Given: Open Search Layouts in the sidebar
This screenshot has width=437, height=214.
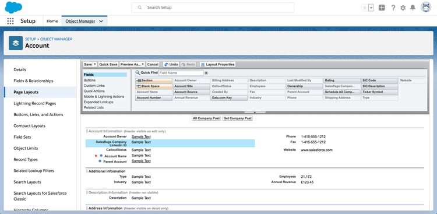Looking at the screenshot, I should click(27, 182).
